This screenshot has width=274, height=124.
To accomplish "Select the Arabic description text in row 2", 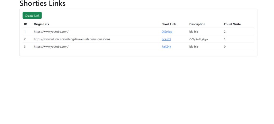I will tap(199, 39).
